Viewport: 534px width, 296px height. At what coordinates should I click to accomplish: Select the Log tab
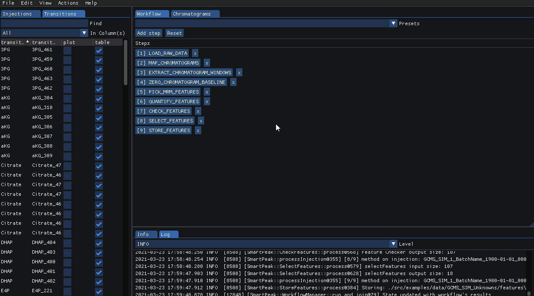click(168, 234)
